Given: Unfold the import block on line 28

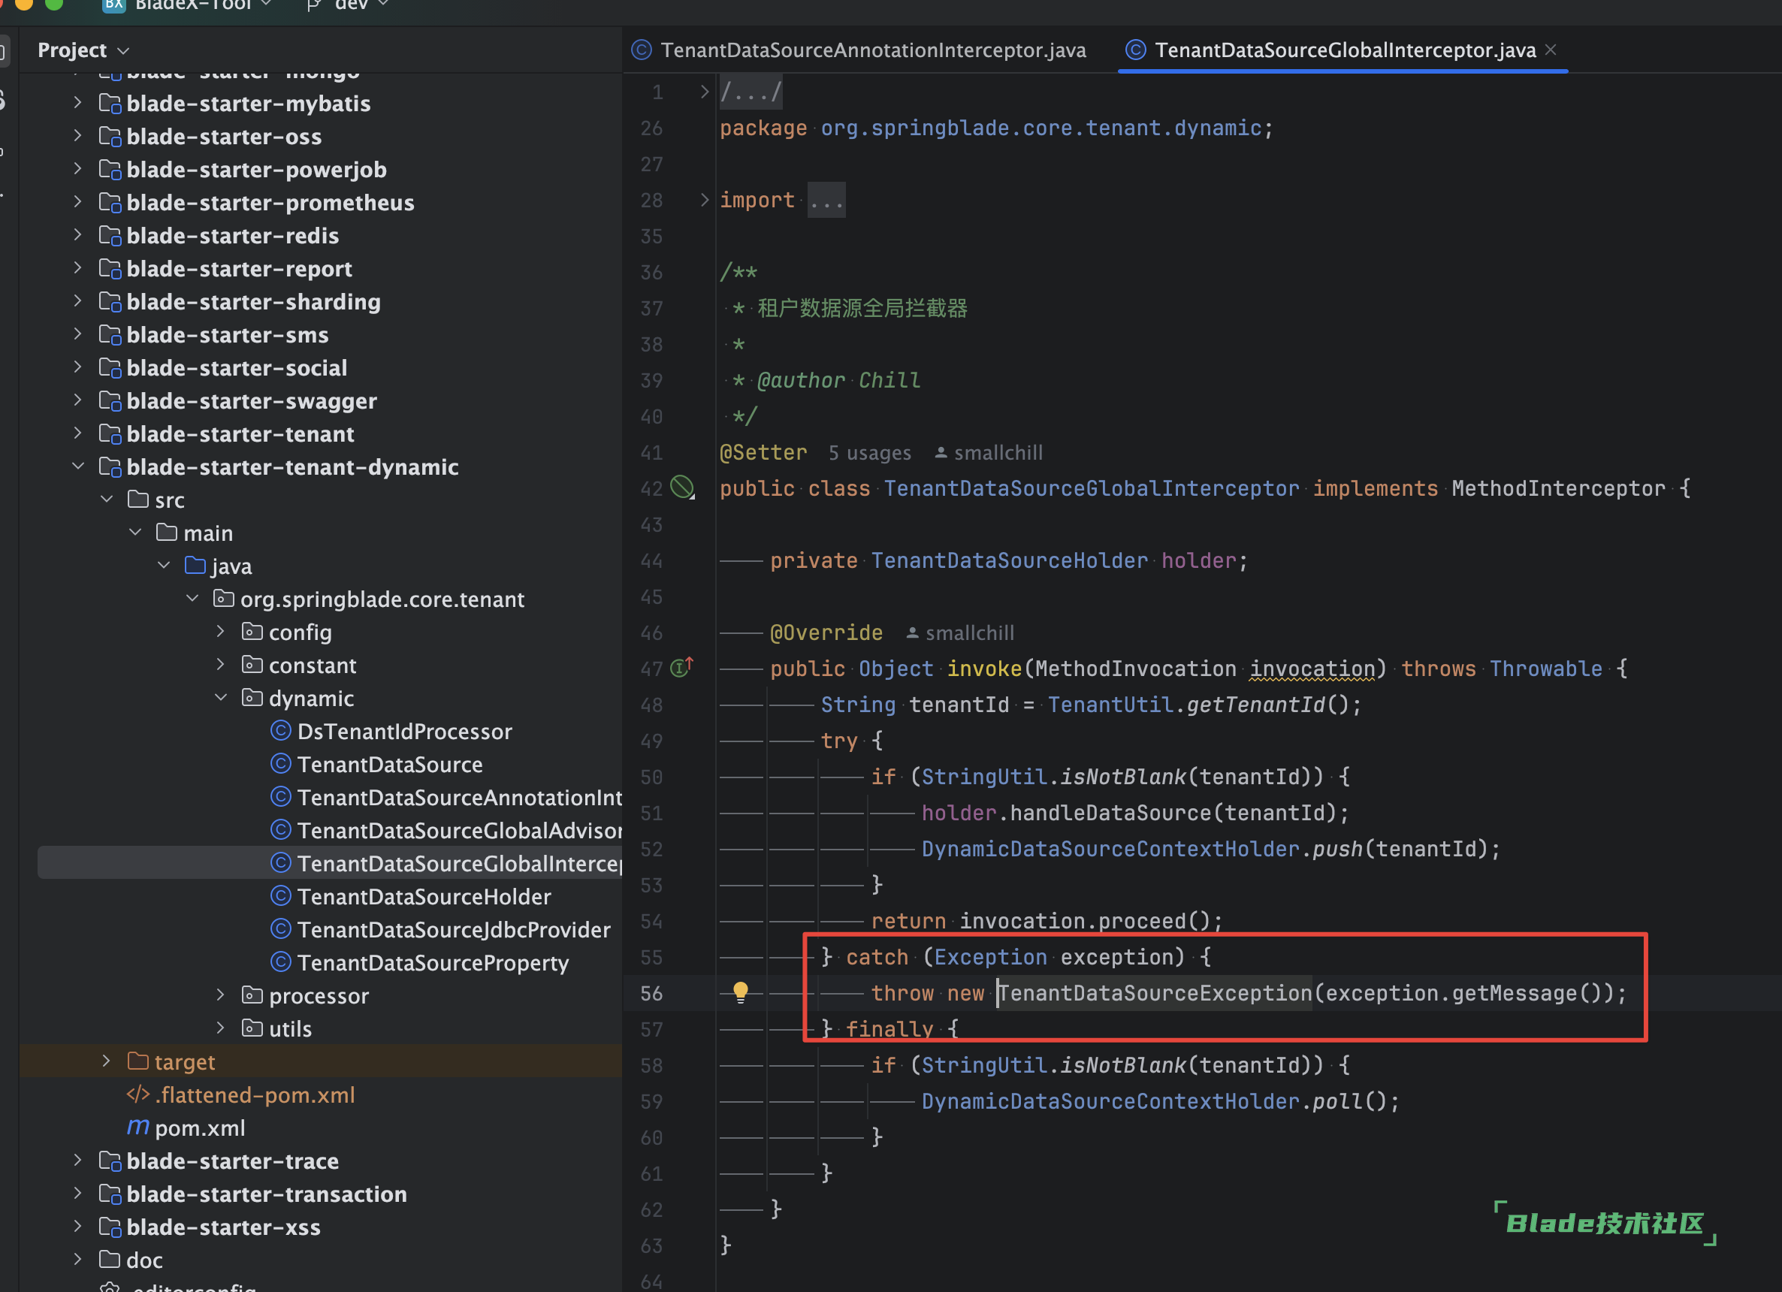Looking at the screenshot, I should [704, 200].
